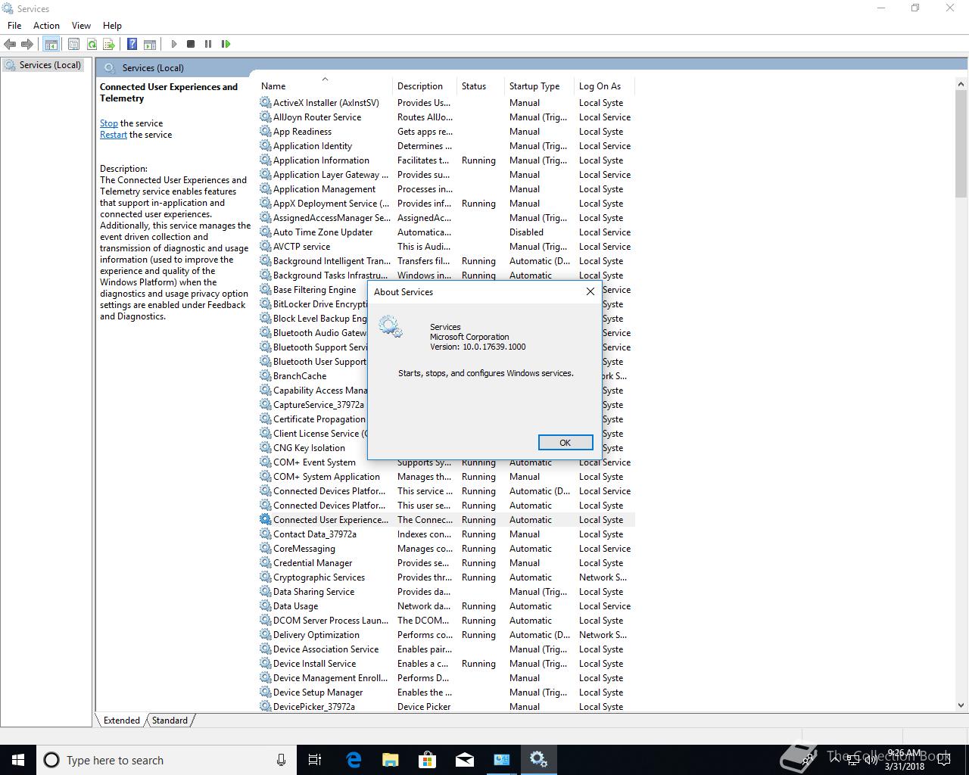969x775 pixels.
Task: Select the Device Setup Manager service
Action: click(x=447, y=693)
